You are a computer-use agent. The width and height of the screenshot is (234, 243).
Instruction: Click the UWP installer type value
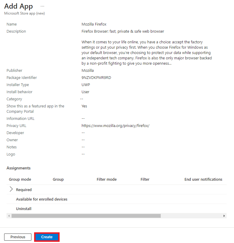pyautogui.click(x=86, y=85)
